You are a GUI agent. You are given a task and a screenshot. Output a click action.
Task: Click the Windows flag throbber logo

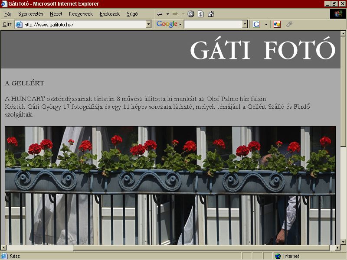(x=338, y=14)
